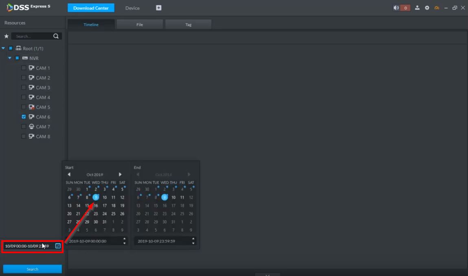468x276 pixels.
Task: Check the CAM 8 checkbox
Action: pos(24,136)
